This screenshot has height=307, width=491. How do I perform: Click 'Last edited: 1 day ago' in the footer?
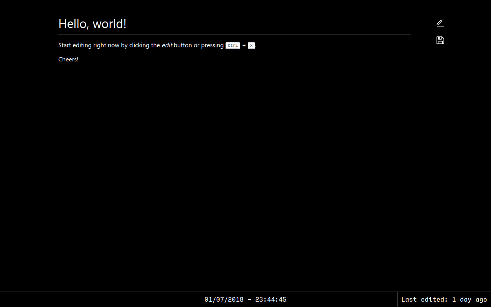tap(444, 299)
